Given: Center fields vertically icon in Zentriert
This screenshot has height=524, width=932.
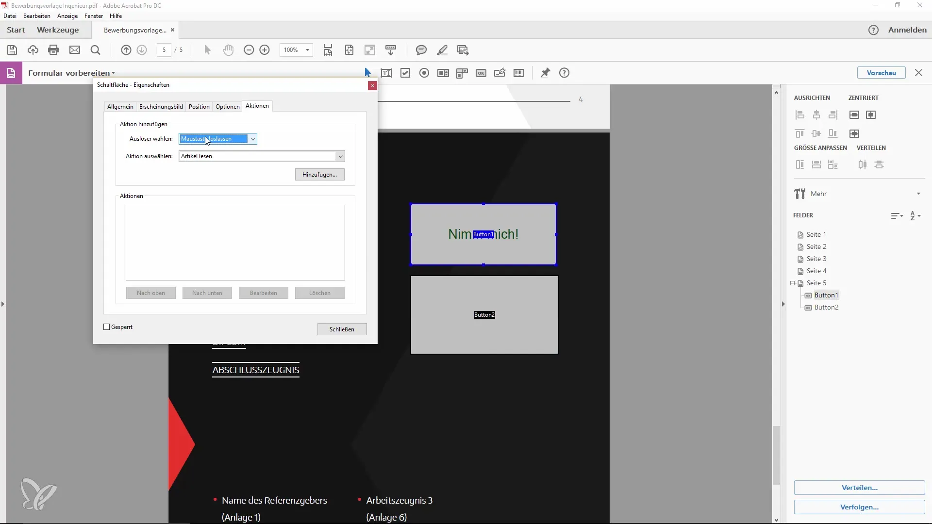Looking at the screenshot, I should 854,115.
